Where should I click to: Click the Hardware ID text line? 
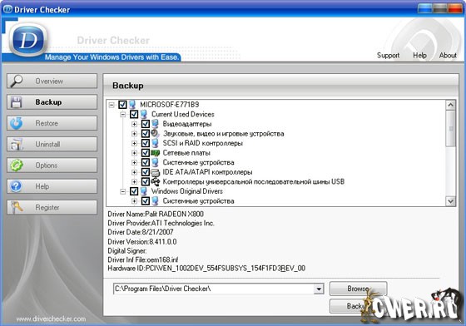coord(206,269)
